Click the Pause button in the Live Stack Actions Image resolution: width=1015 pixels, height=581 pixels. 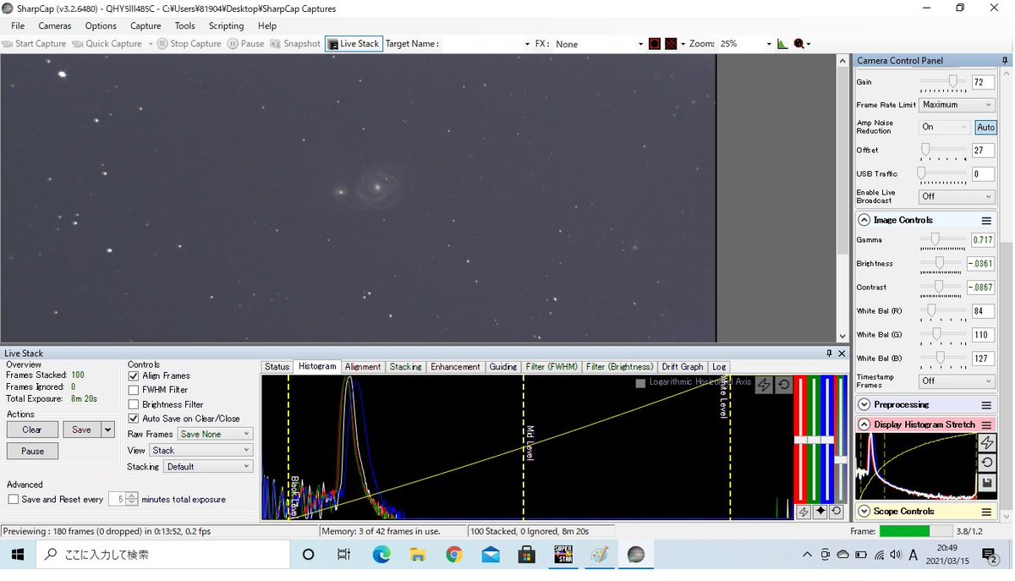point(32,452)
